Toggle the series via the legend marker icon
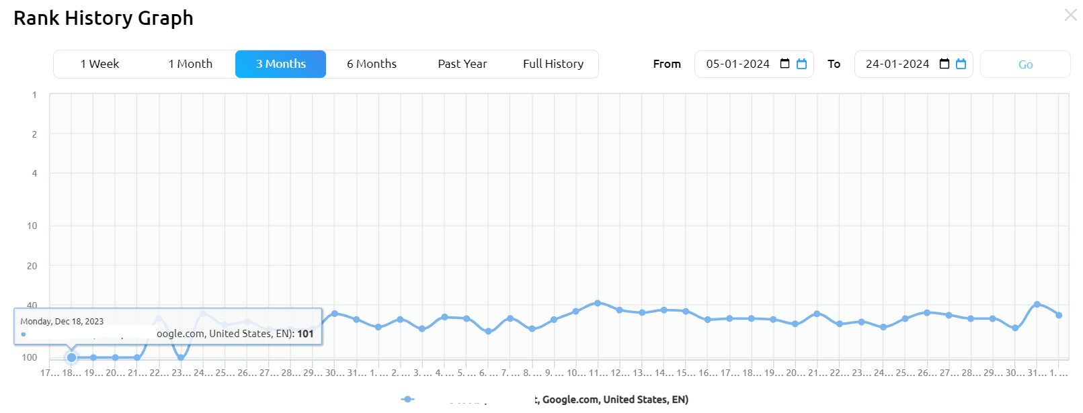The image size is (1083, 413). click(407, 400)
